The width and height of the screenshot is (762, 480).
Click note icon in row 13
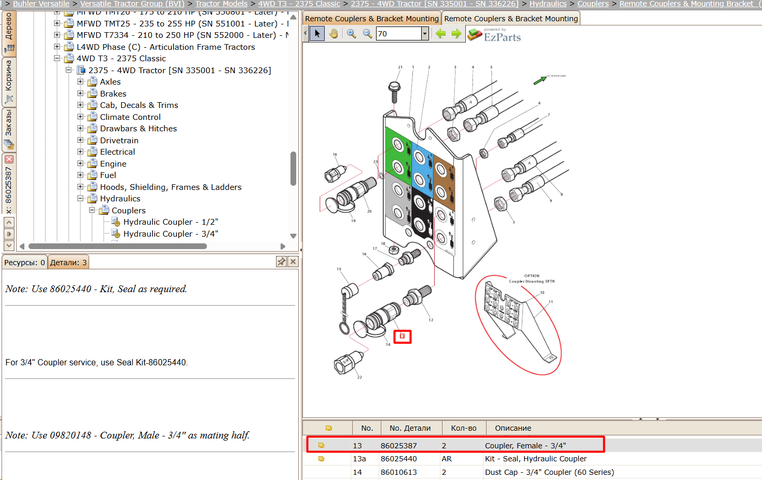(x=321, y=445)
